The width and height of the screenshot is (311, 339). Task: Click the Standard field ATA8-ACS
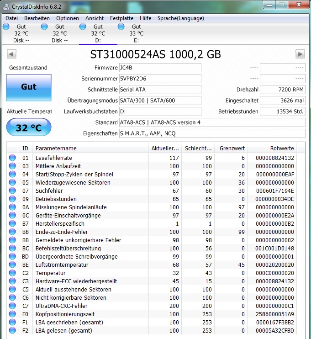click(x=212, y=122)
